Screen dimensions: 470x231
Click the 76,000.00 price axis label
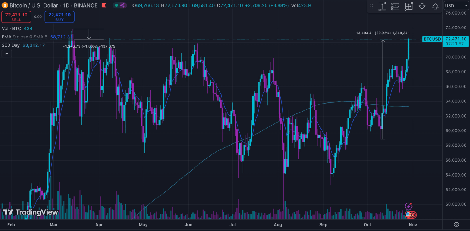tap(455, 13)
